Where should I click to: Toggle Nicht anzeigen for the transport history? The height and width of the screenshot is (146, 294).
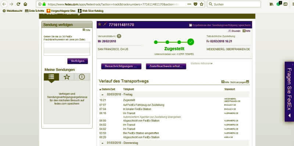pos(240,82)
